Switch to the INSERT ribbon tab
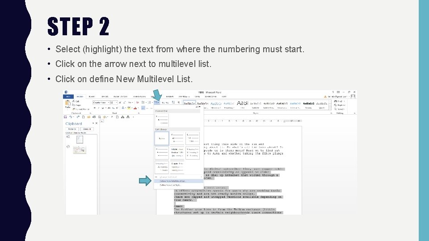Screen dimensions: 429x241 click(x=92, y=96)
